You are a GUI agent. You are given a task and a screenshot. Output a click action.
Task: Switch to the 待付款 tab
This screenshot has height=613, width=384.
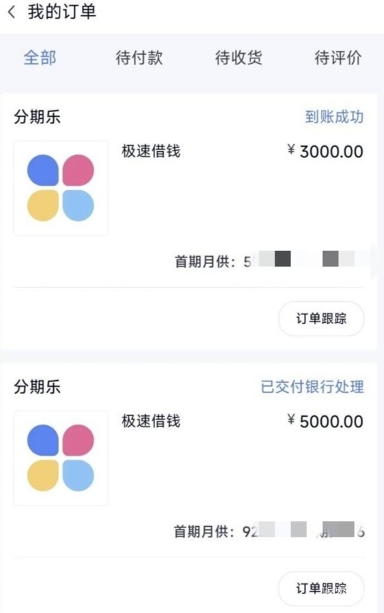point(139,58)
